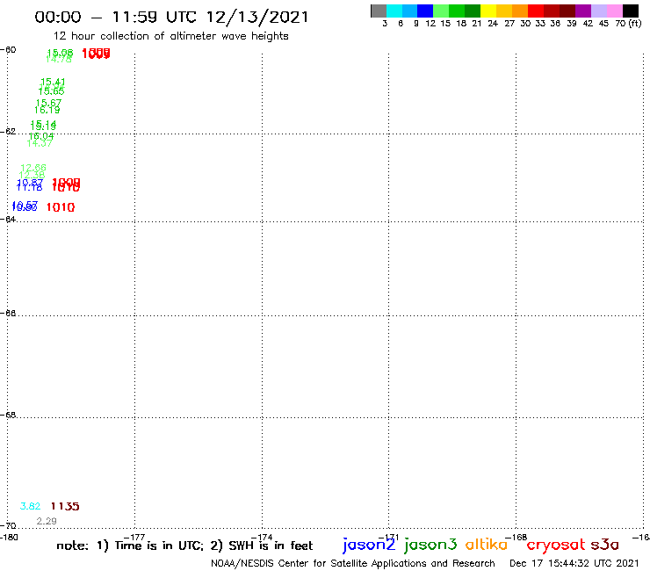Click the longitude axis label -180

click(9, 538)
